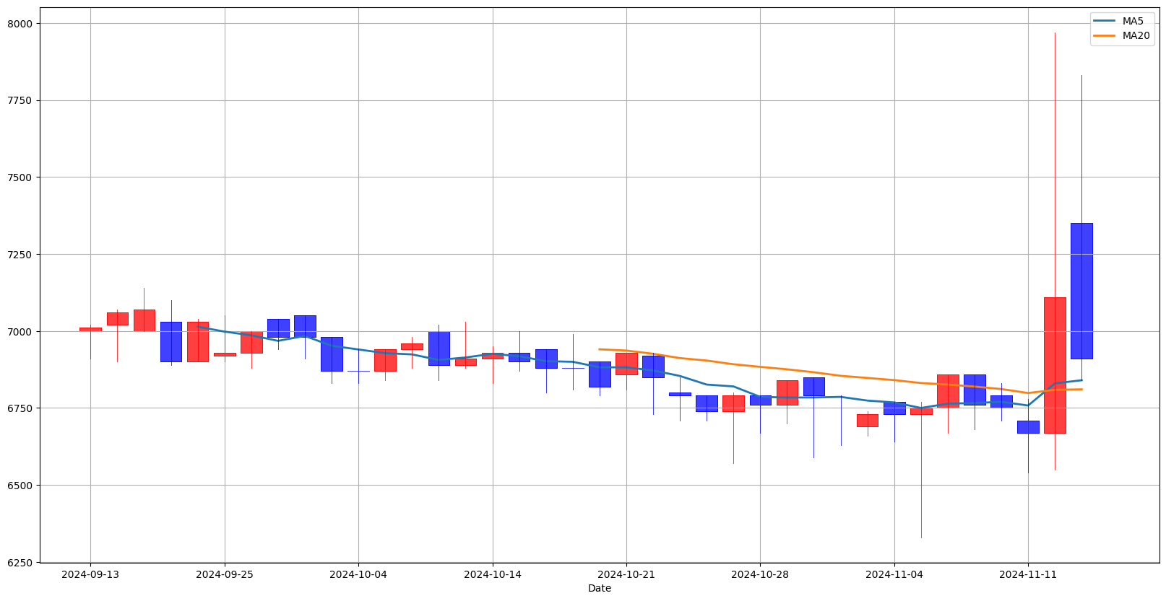
Task: Click the red candle body at 2024-10-21
Action: pyautogui.click(x=626, y=364)
